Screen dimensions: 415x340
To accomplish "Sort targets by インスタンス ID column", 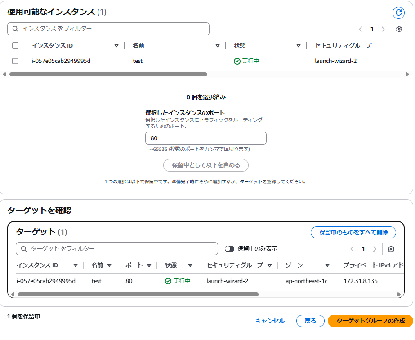I will pyautogui.click(x=76, y=265).
